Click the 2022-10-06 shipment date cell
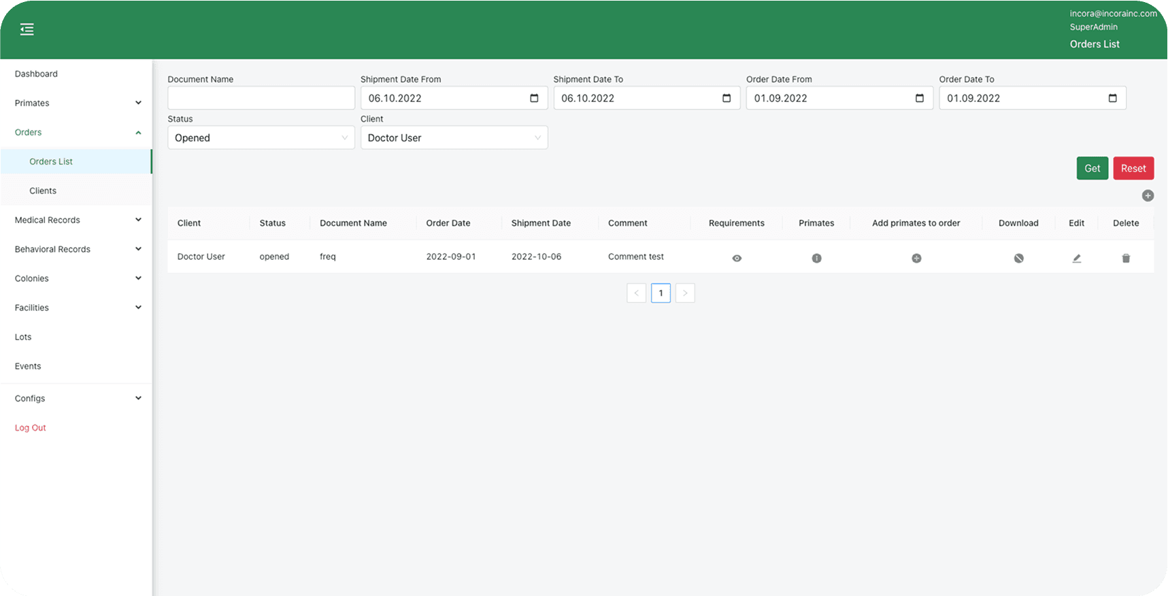The width and height of the screenshot is (1168, 596). point(536,256)
